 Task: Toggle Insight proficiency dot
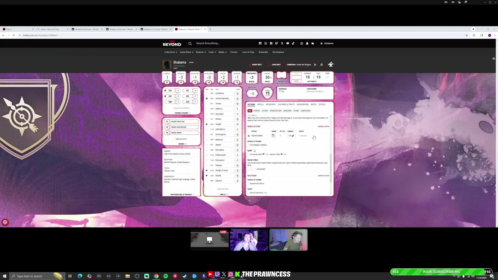point(207,124)
